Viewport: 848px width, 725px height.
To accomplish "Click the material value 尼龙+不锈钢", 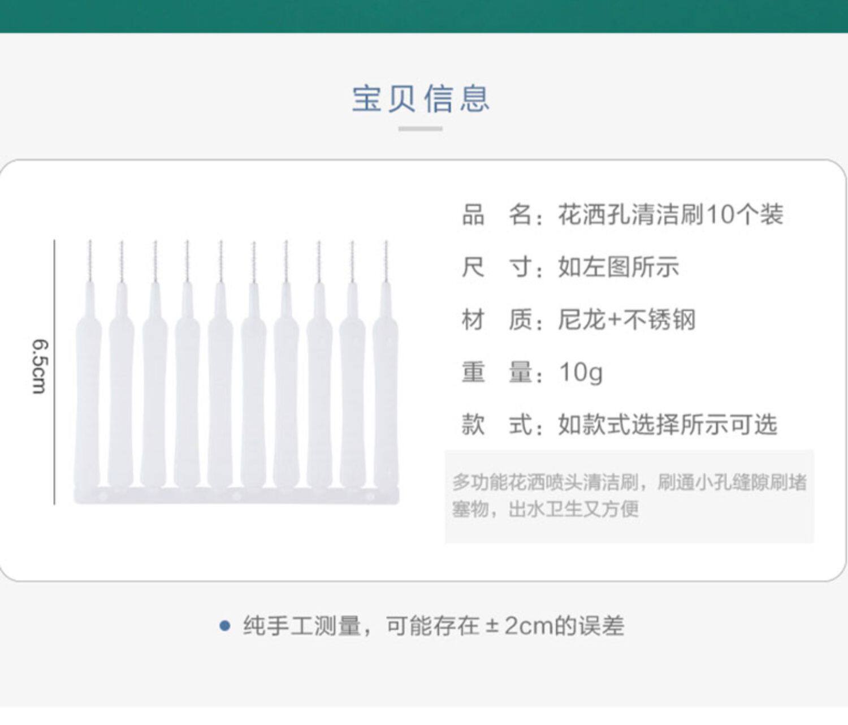I will click(626, 320).
